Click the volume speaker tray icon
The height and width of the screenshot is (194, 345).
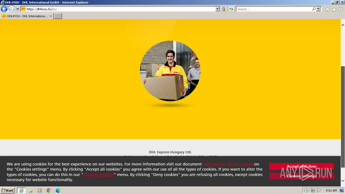pyautogui.click(x=306, y=190)
